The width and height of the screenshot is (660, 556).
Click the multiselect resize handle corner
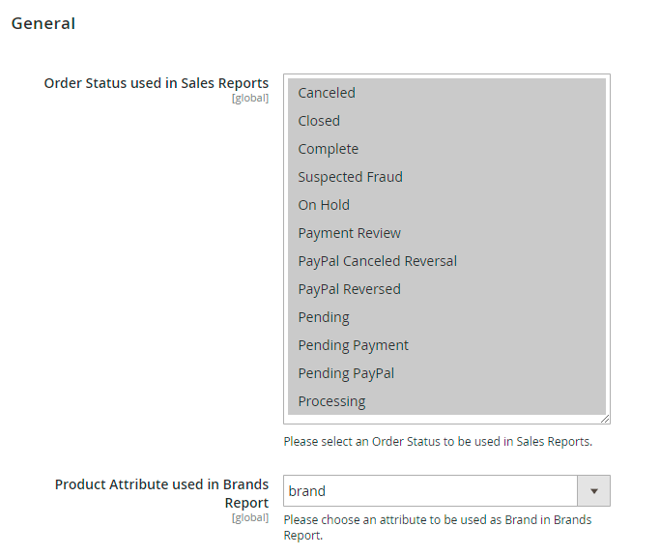pos(605,419)
